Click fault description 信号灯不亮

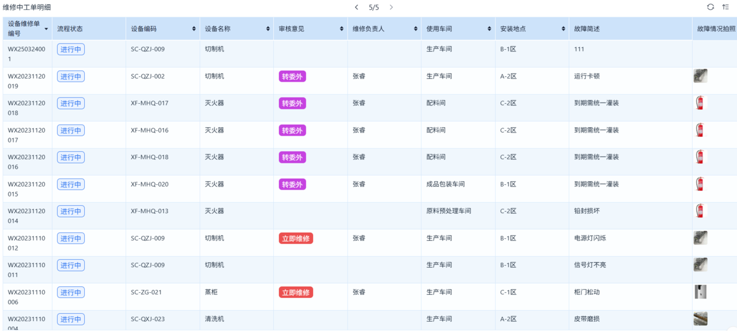coord(590,265)
